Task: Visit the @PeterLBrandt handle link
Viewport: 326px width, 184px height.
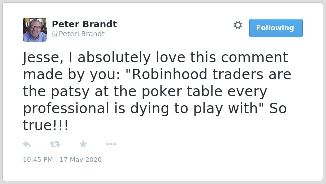Action: (x=78, y=34)
